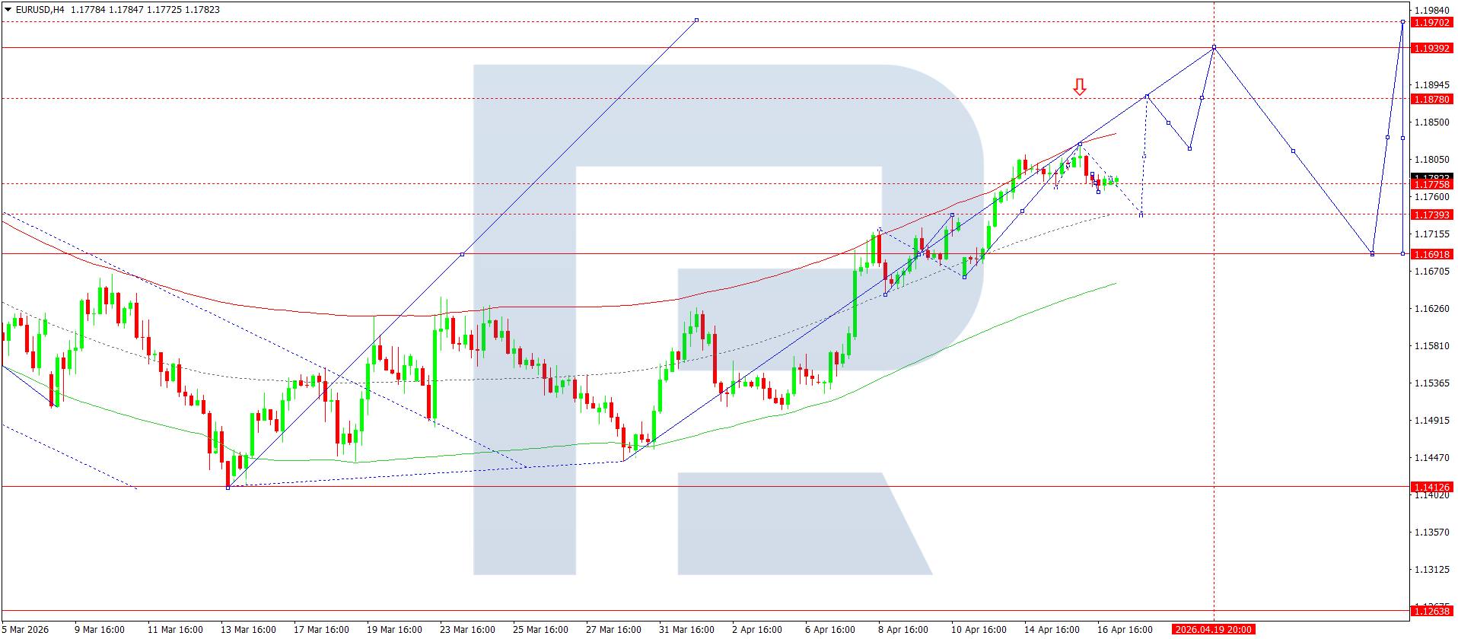Viewport: 1458px width, 639px height.
Task: Grab the trendline anchor at the 1.14126 low
Action: [x=228, y=488]
